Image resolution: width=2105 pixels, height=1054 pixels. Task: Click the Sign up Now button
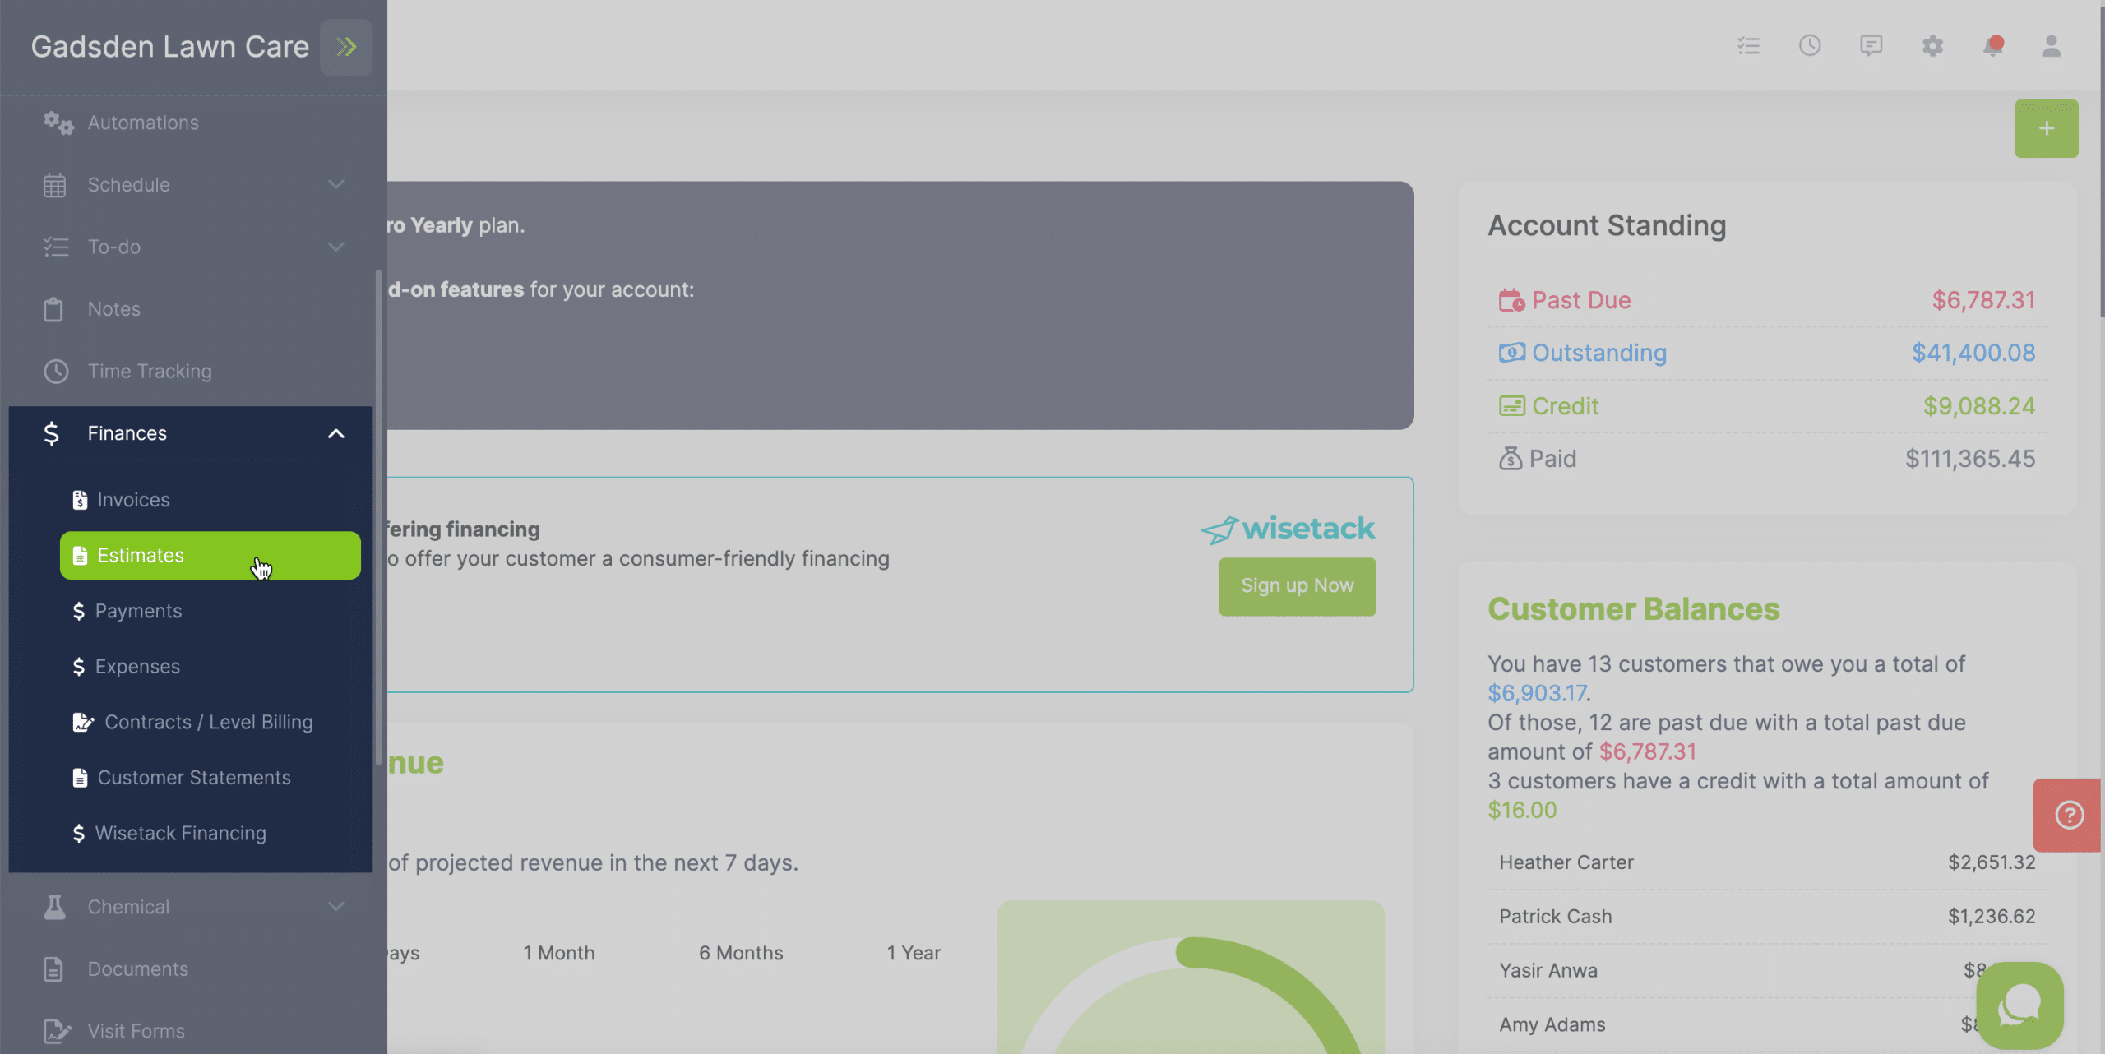(1298, 586)
